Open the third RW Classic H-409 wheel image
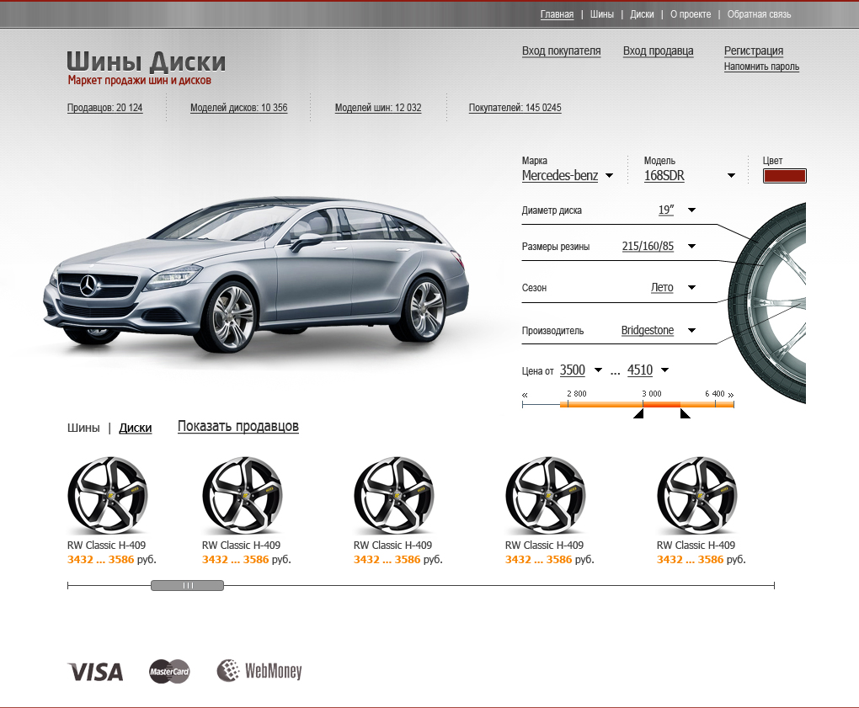Image resolution: width=859 pixels, height=708 pixels. coord(394,496)
